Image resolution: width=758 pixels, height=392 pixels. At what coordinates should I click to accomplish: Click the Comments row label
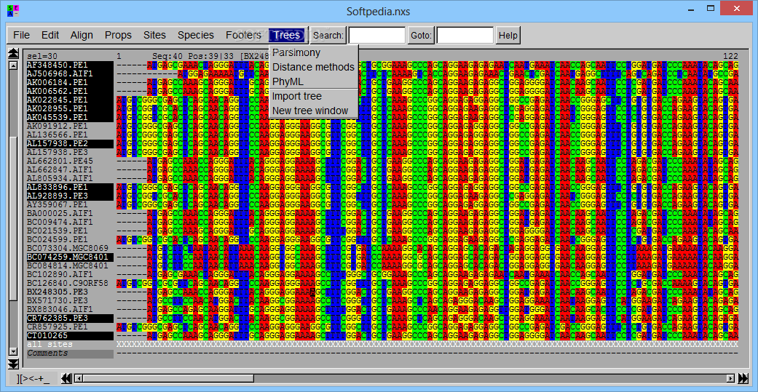tap(70, 353)
